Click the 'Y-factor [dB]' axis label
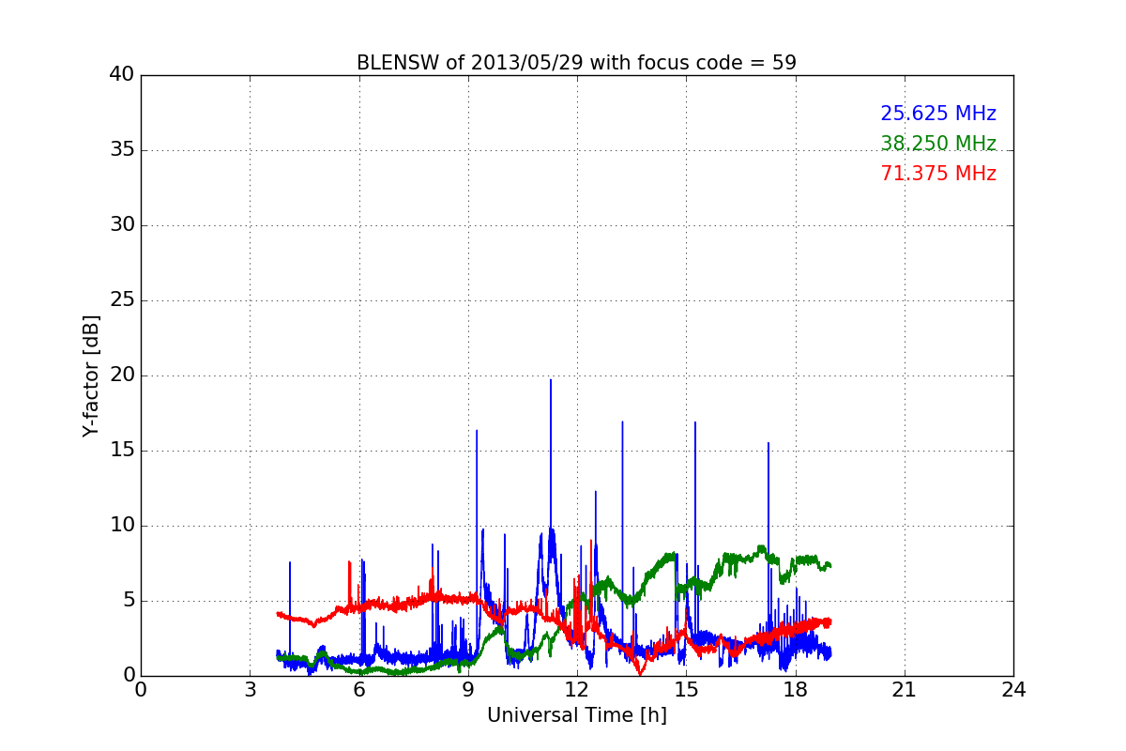Viewport: 1126px width, 751px height. click(x=91, y=375)
